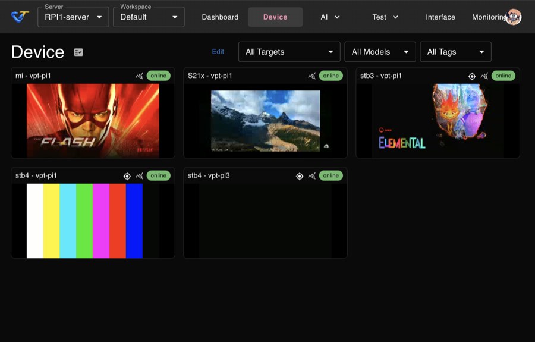Click the target icon on stb4 - vpt-pi3
The height and width of the screenshot is (342, 535).
click(300, 176)
